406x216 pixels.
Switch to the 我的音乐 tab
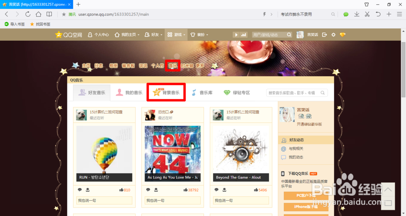pos(129,92)
